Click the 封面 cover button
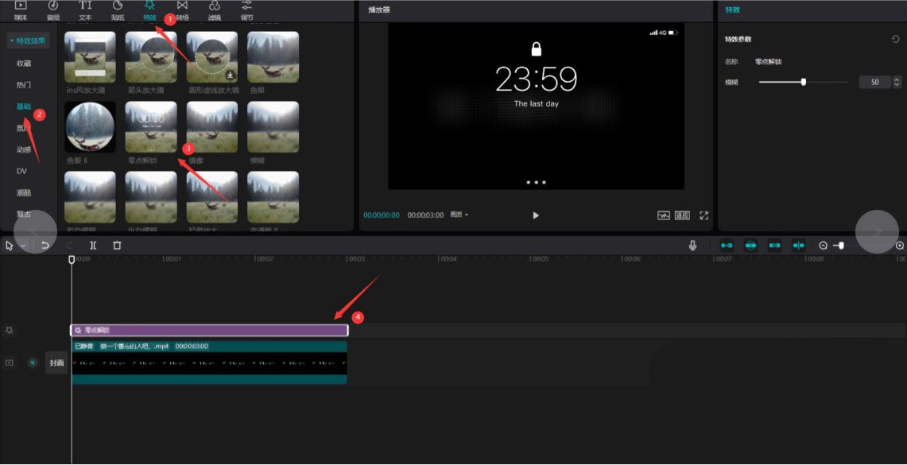Screen dimensions: 907x465 click(56, 362)
